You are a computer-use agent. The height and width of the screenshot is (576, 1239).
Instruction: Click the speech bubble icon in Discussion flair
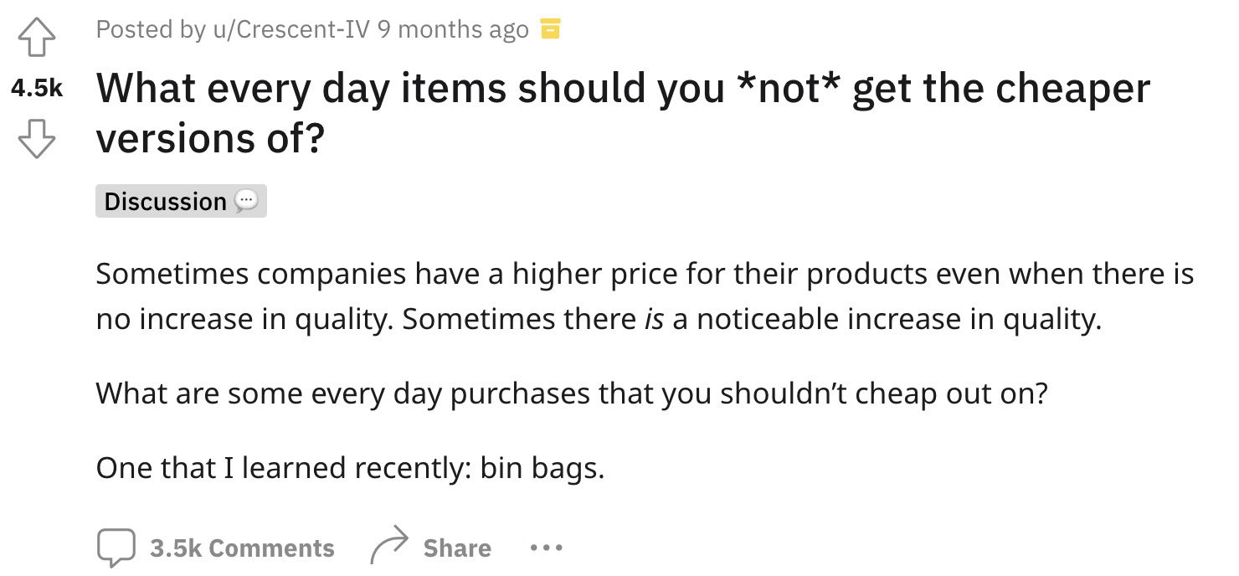coord(246,202)
